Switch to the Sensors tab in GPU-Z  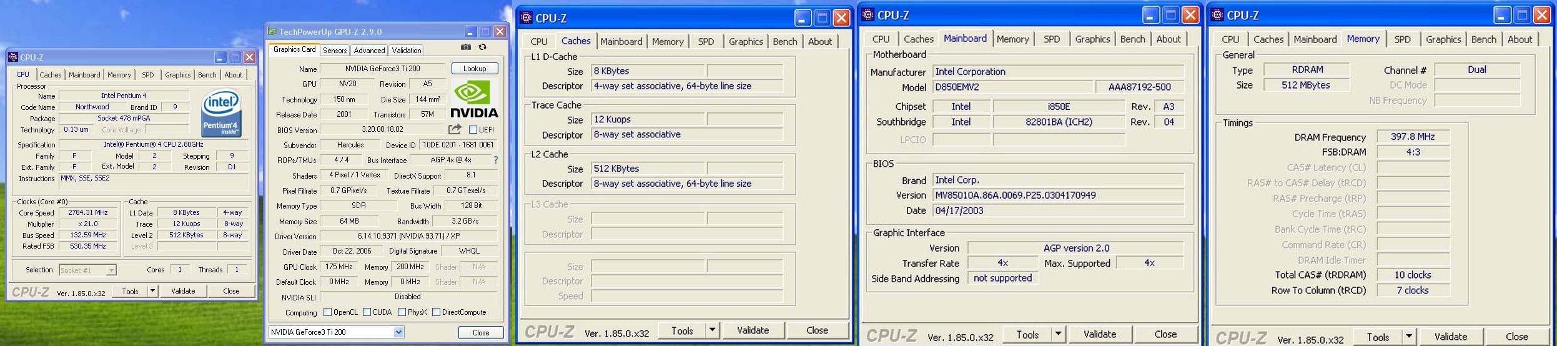pyautogui.click(x=335, y=51)
